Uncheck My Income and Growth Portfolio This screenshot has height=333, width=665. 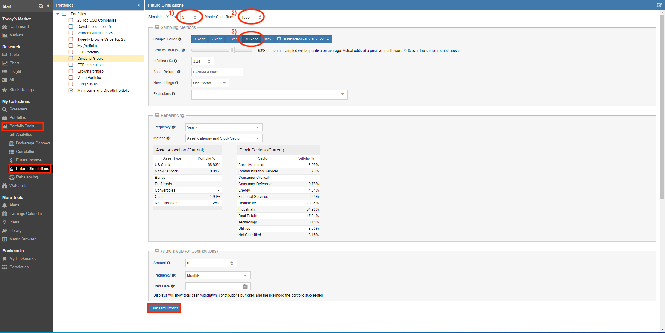tap(71, 90)
